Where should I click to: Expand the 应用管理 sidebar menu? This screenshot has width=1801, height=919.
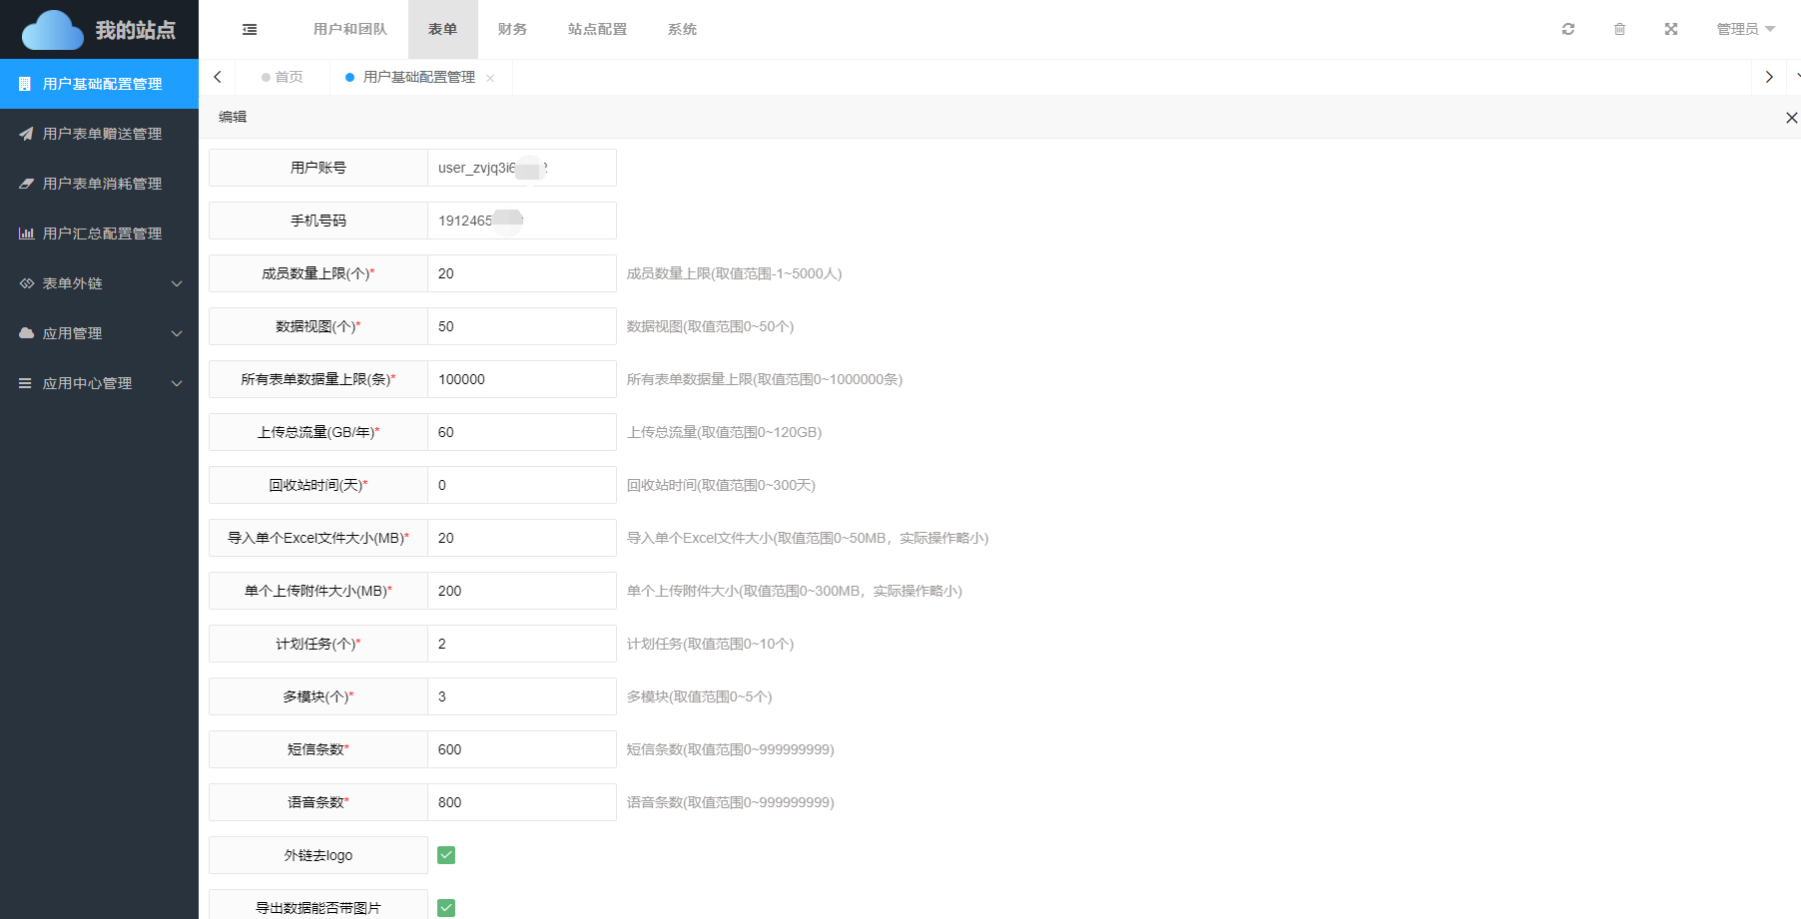coord(100,333)
